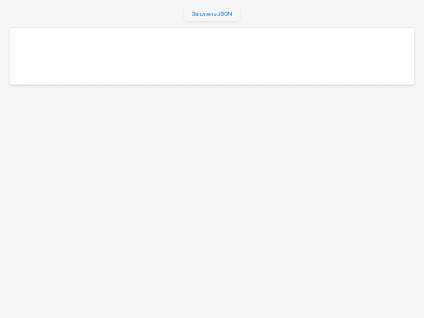Image resolution: width=424 pixels, height=318 pixels.
Task: Click the blank data display panel
Action: click(212, 57)
